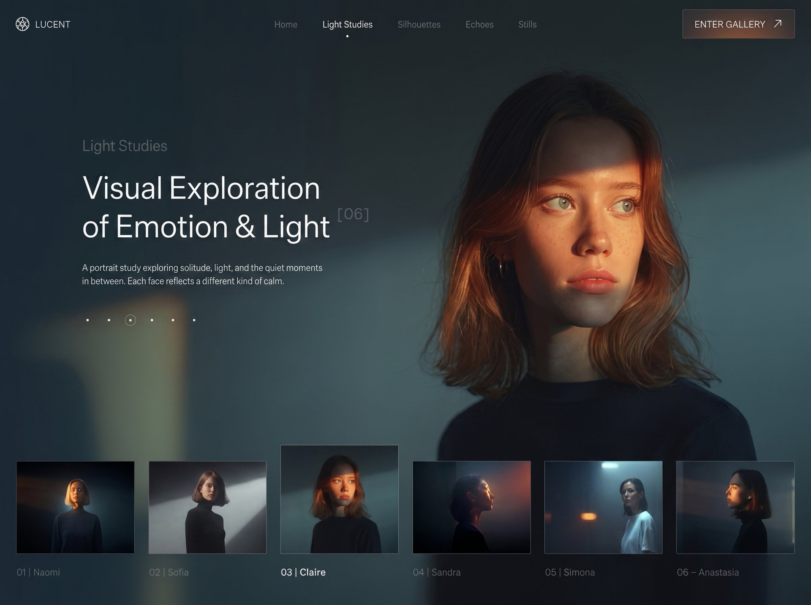811x605 pixels.
Task: Click the highlighted Claire portrait thumbnail
Action: (339, 499)
